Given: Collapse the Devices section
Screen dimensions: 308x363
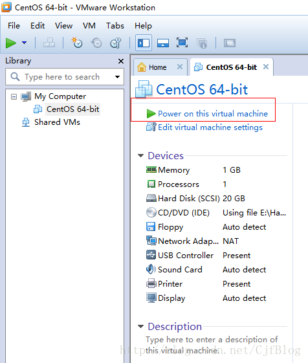Looking at the screenshot, I should click(x=141, y=155).
